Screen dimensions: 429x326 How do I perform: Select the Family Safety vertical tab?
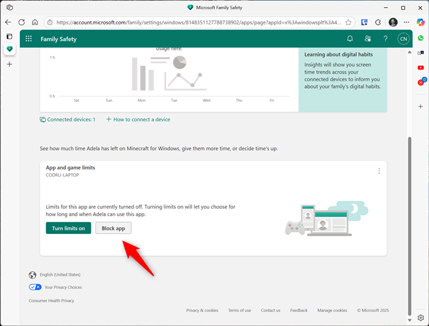[x=9, y=49]
